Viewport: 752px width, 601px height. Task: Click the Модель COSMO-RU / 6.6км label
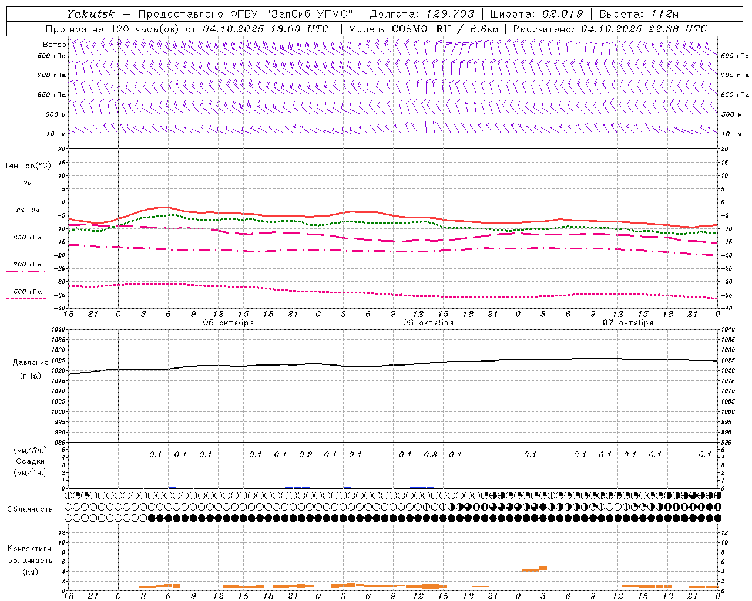[423, 29]
